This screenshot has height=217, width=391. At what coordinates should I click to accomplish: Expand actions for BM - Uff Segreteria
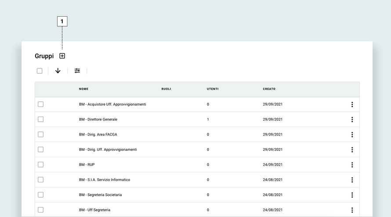[352, 210]
